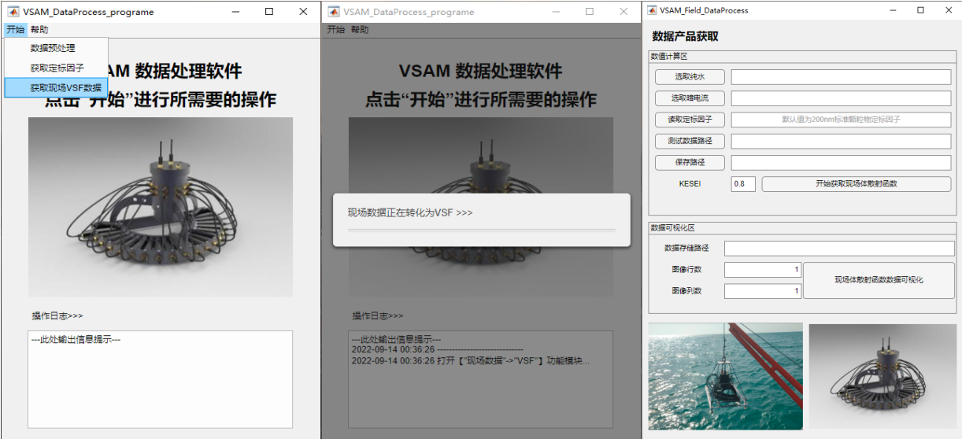Click the instrument image in the left window

tap(161, 207)
